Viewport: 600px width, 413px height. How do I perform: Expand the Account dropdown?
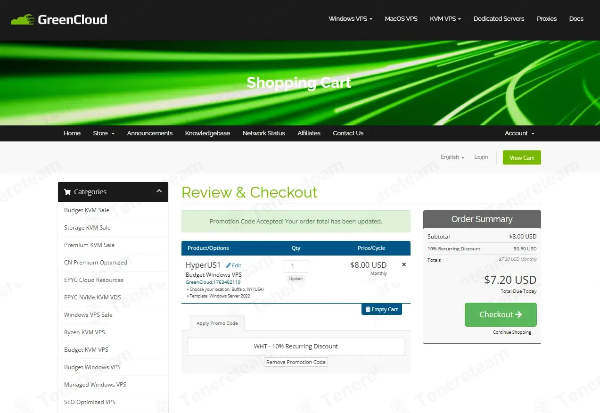pos(519,133)
